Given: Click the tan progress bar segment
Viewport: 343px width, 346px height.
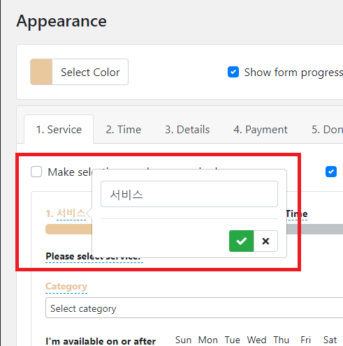Looking at the screenshot, I should click(x=69, y=230).
